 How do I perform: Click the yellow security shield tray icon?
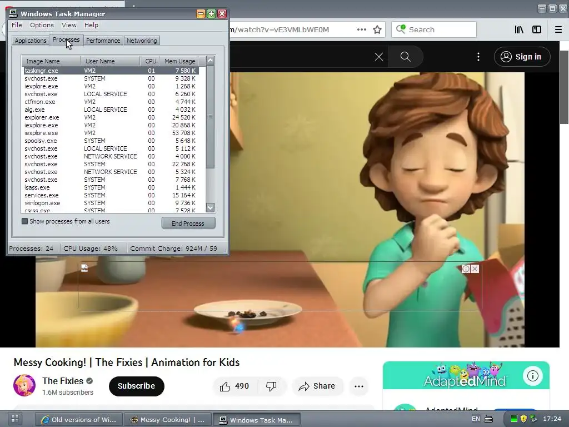click(x=523, y=419)
